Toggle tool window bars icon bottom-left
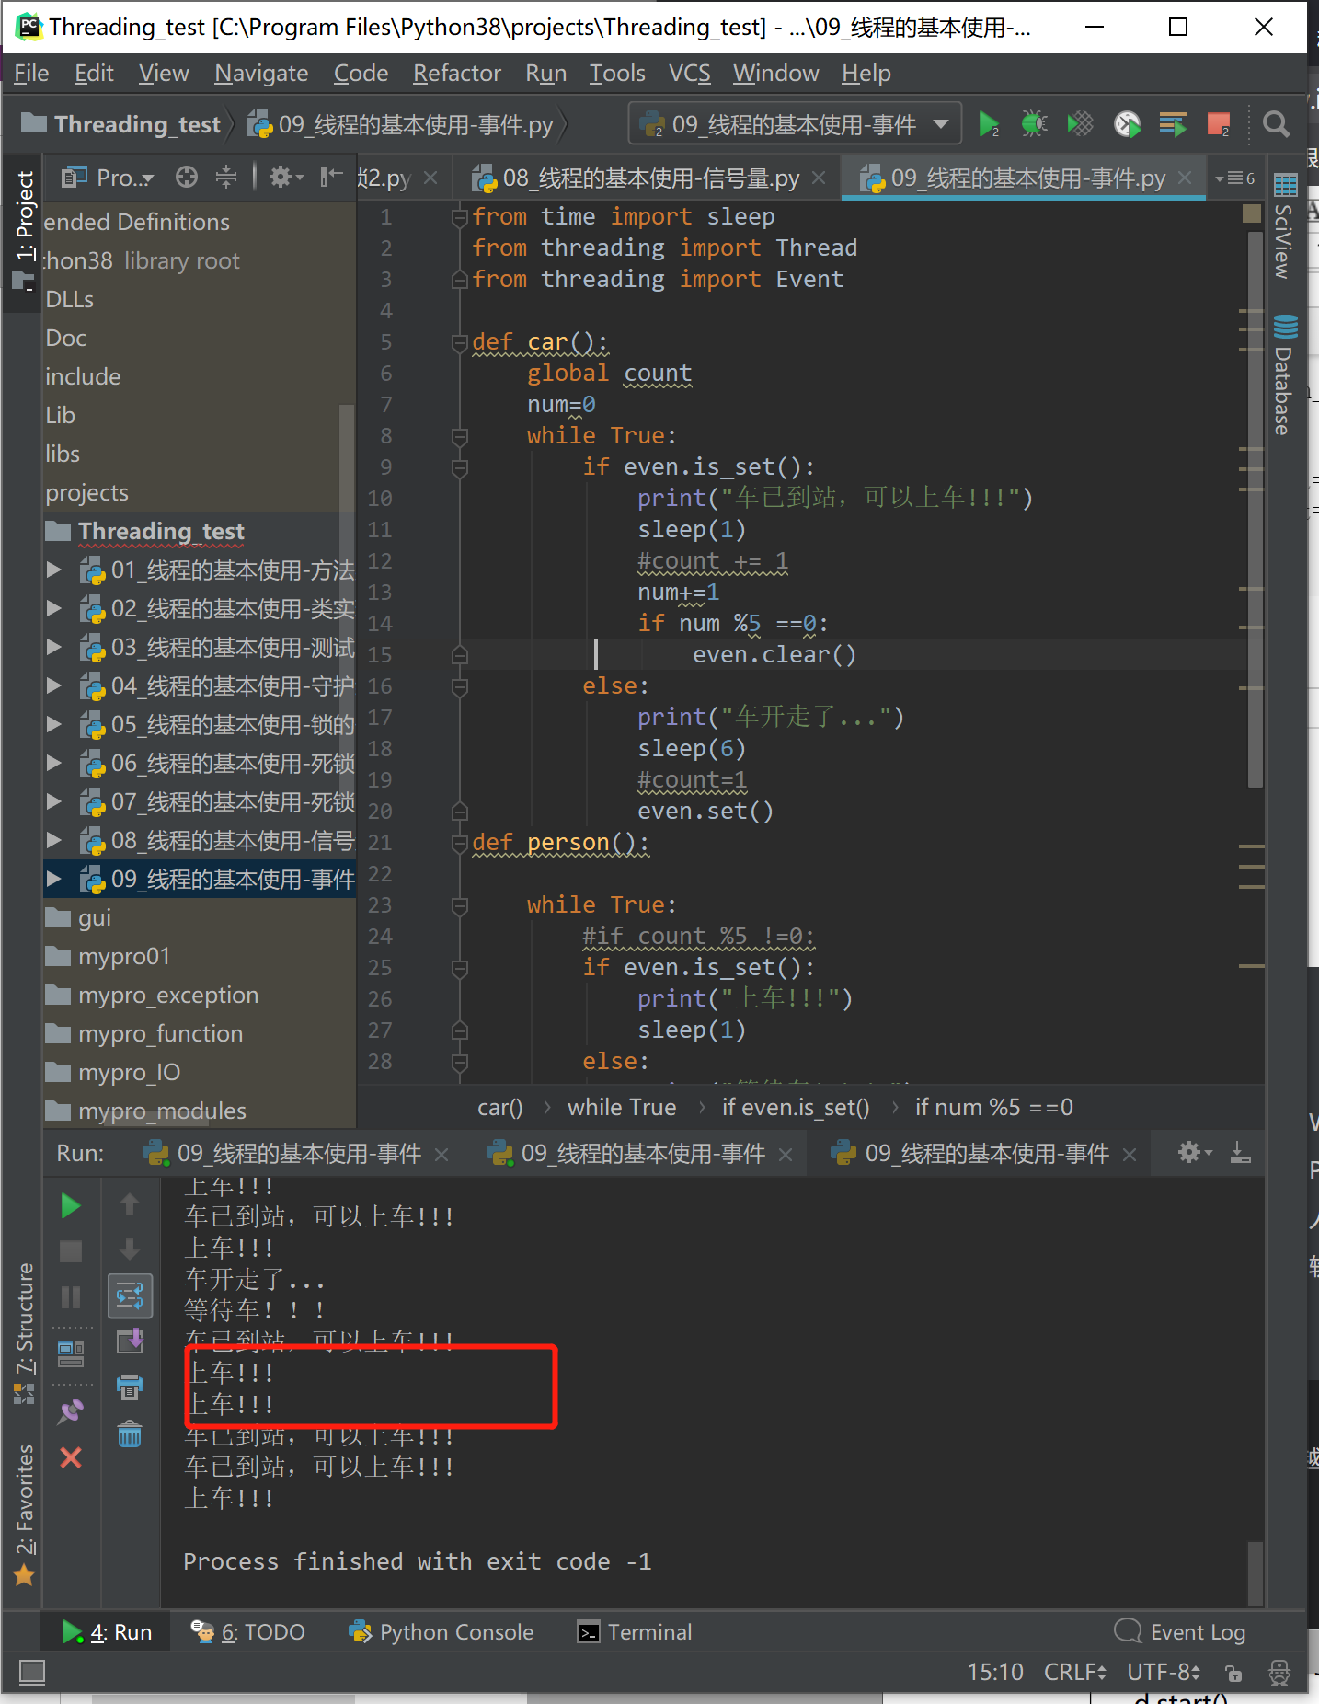This screenshot has height=1704, width=1319. pos(32,1672)
